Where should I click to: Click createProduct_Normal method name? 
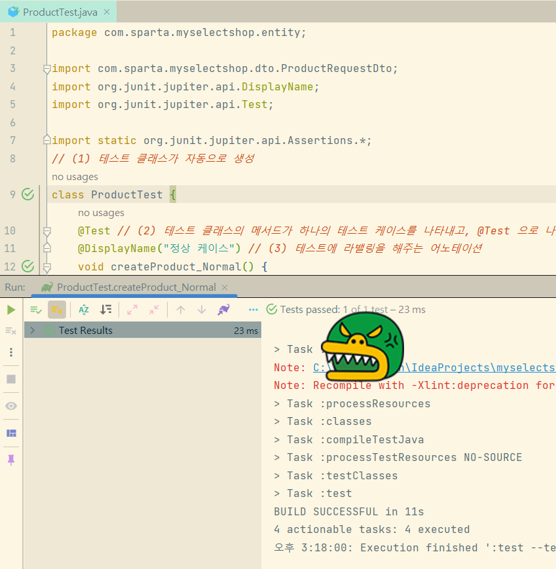pyautogui.click(x=176, y=267)
